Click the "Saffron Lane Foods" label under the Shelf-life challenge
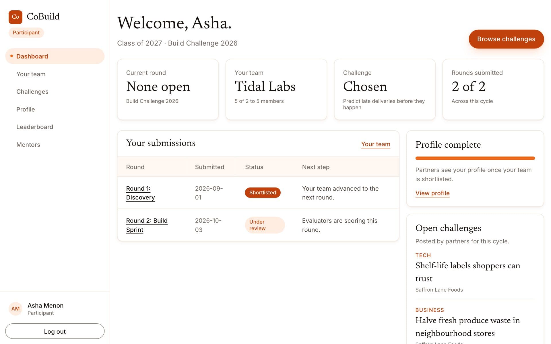This screenshot has height=344, width=551. point(439,290)
